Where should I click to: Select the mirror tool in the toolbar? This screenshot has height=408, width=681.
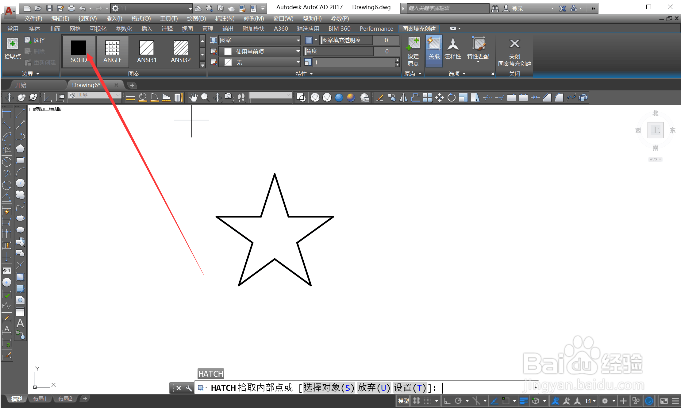coord(403,97)
